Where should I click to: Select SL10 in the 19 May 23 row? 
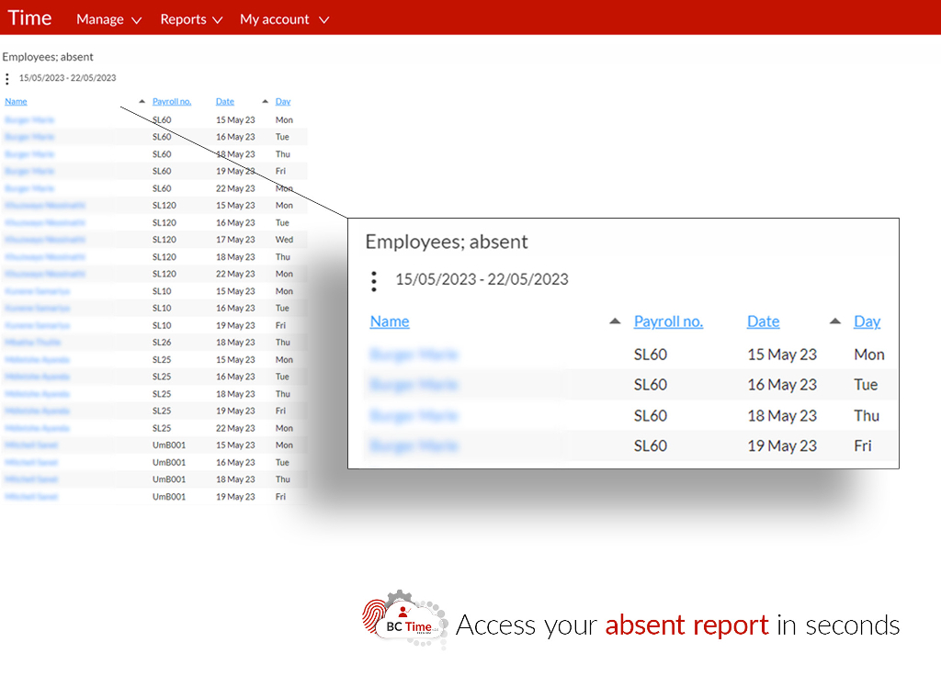[x=162, y=326]
